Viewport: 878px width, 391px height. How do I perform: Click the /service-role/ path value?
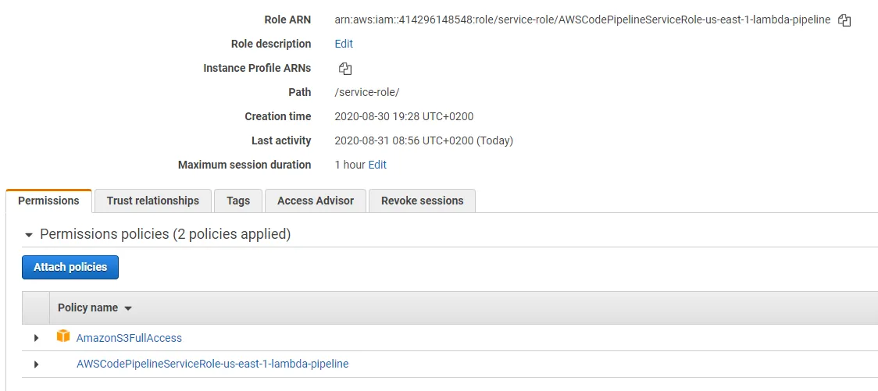pyautogui.click(x=367, y=92)
